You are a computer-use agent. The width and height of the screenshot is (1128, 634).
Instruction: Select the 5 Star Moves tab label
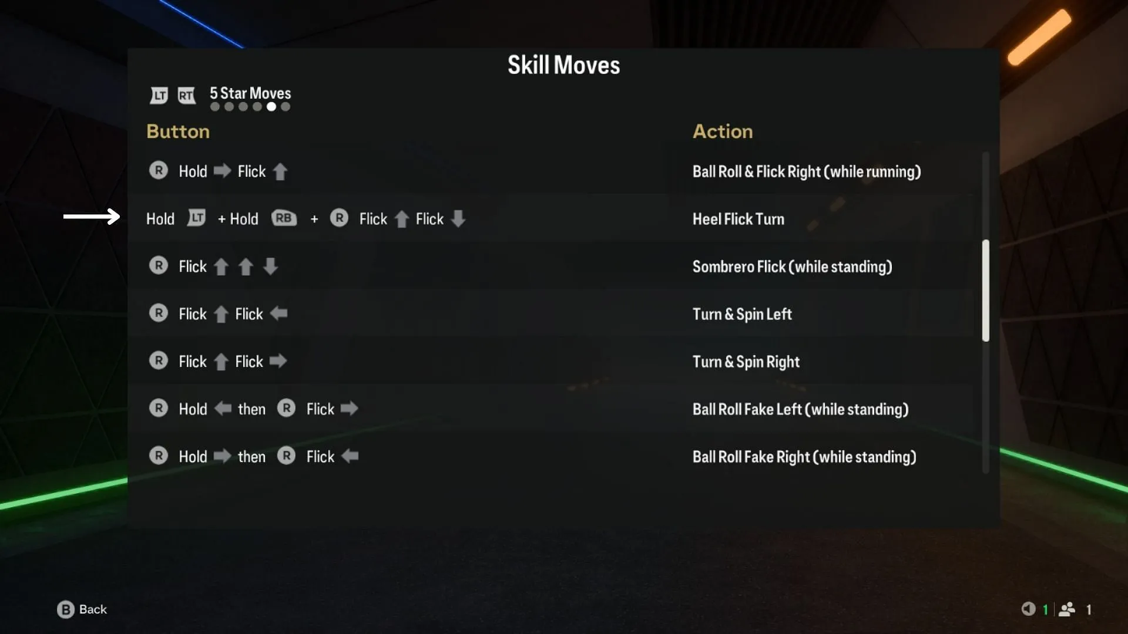point(250,93)
